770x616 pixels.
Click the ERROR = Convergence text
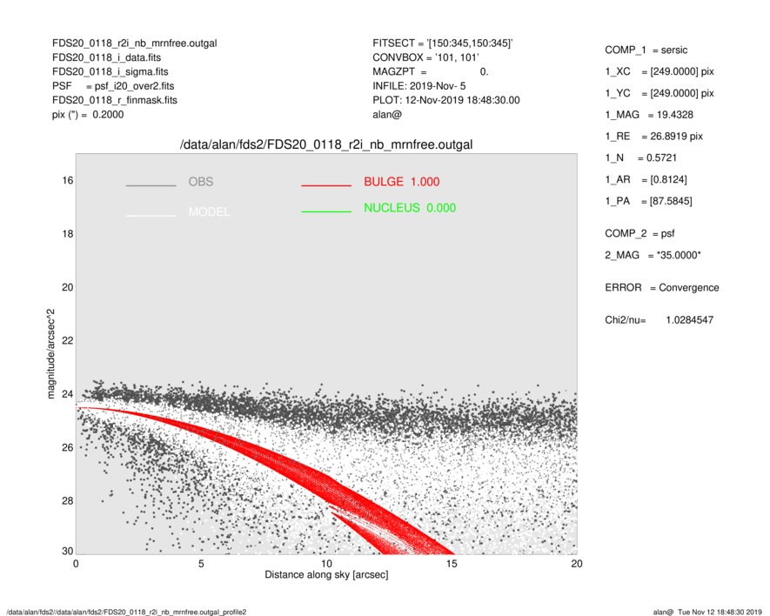click(661, 287)
